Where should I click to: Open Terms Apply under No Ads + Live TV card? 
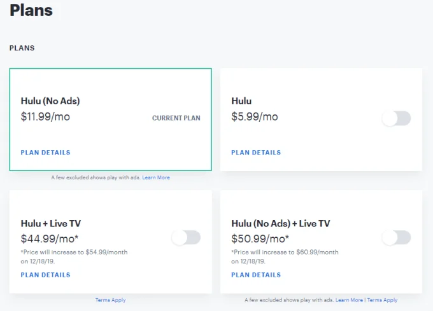click(x=382, y=300)
